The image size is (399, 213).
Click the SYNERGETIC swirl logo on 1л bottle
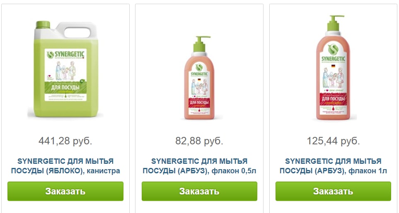tap(333, 49)
